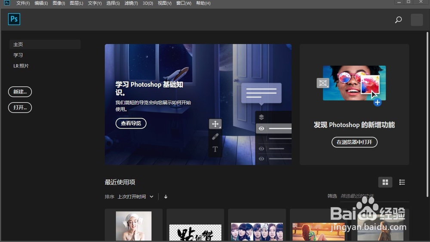Open the recent file with black calligraphy
Screen dimensions: 430x242
click(195, 225)
